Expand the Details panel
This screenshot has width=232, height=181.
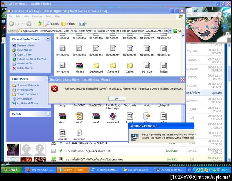(x=48, y=114)
